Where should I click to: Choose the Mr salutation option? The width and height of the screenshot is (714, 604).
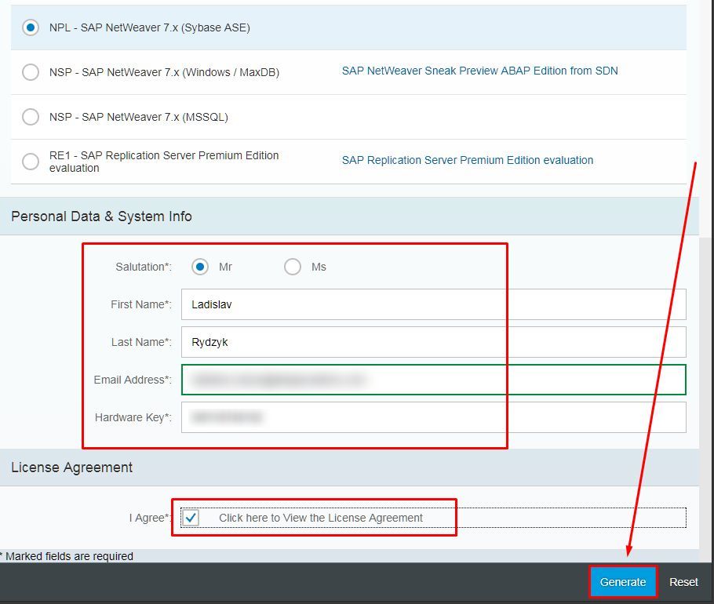(200, 267)
